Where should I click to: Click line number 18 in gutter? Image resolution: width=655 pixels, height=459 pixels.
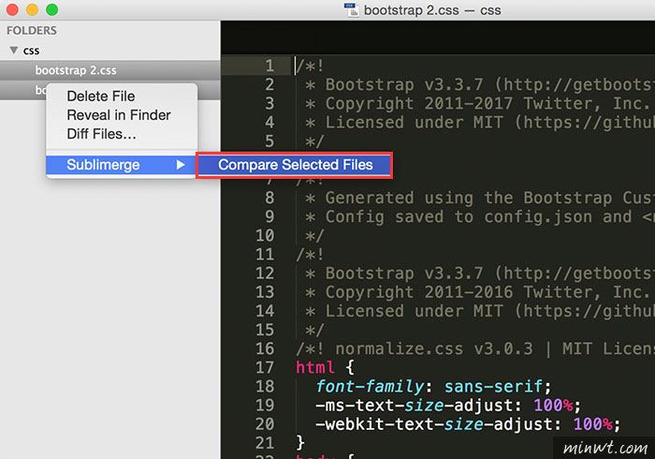265,386
